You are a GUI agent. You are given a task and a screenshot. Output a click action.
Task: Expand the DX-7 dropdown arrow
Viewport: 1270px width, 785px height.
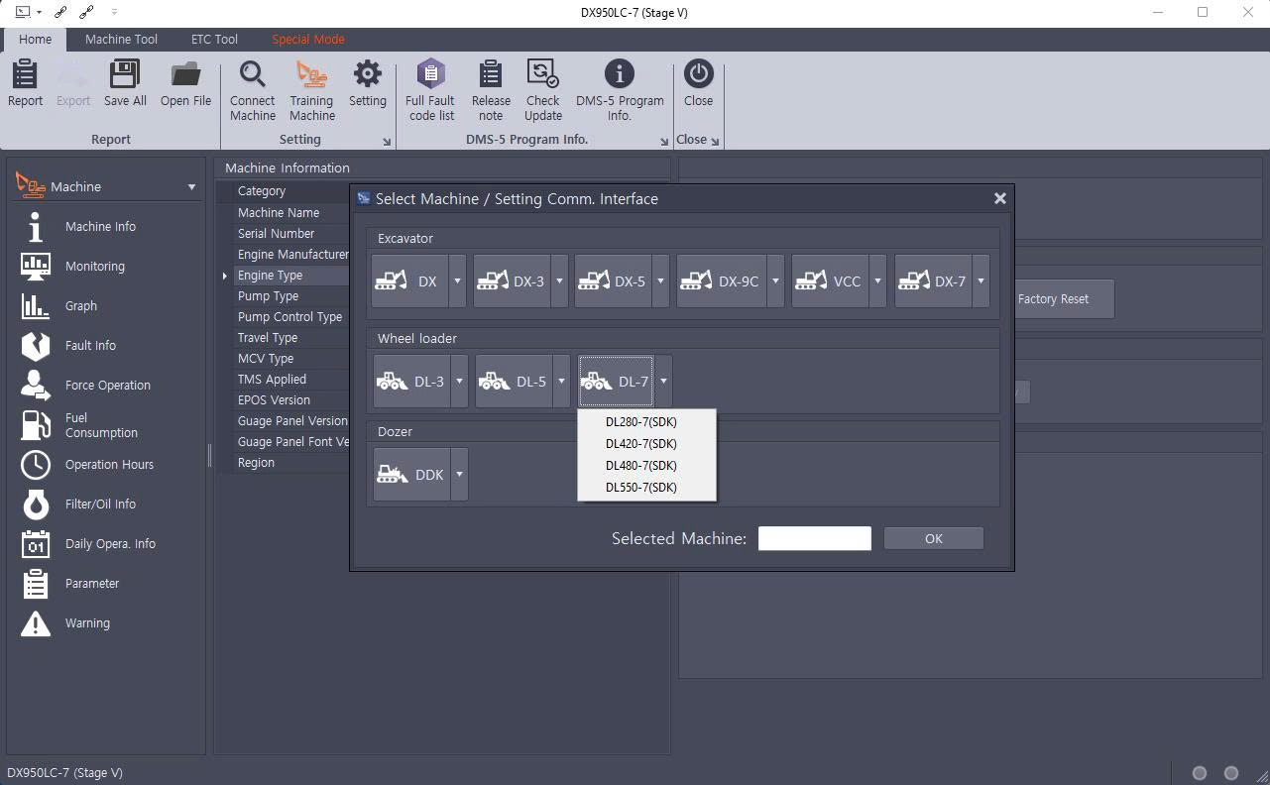(981, 281)
